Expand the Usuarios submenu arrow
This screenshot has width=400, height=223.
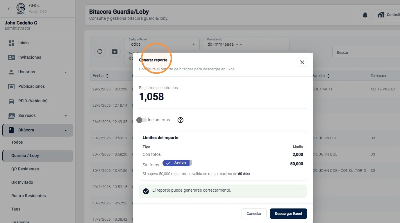pos(66,72)
